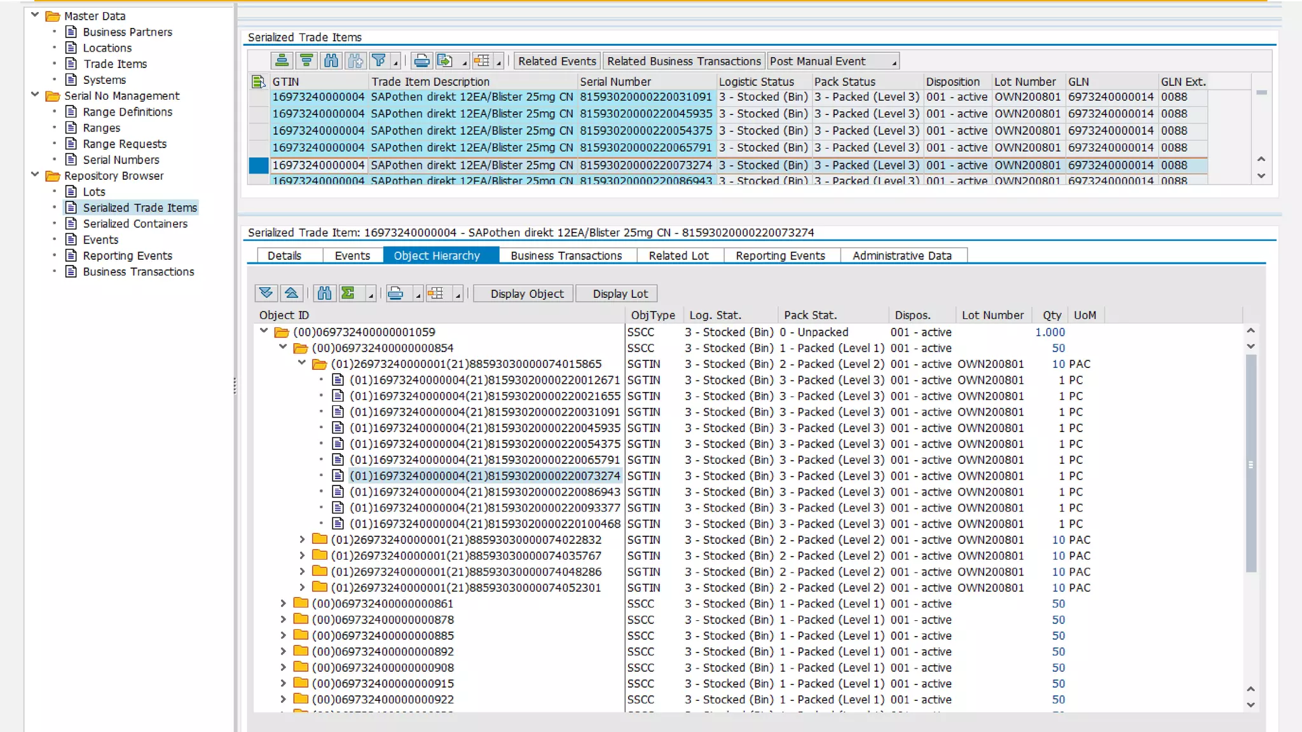Click the expand all nodes icon in Object Hierarchy
The image size is (1302, 732).
(266, 294)
